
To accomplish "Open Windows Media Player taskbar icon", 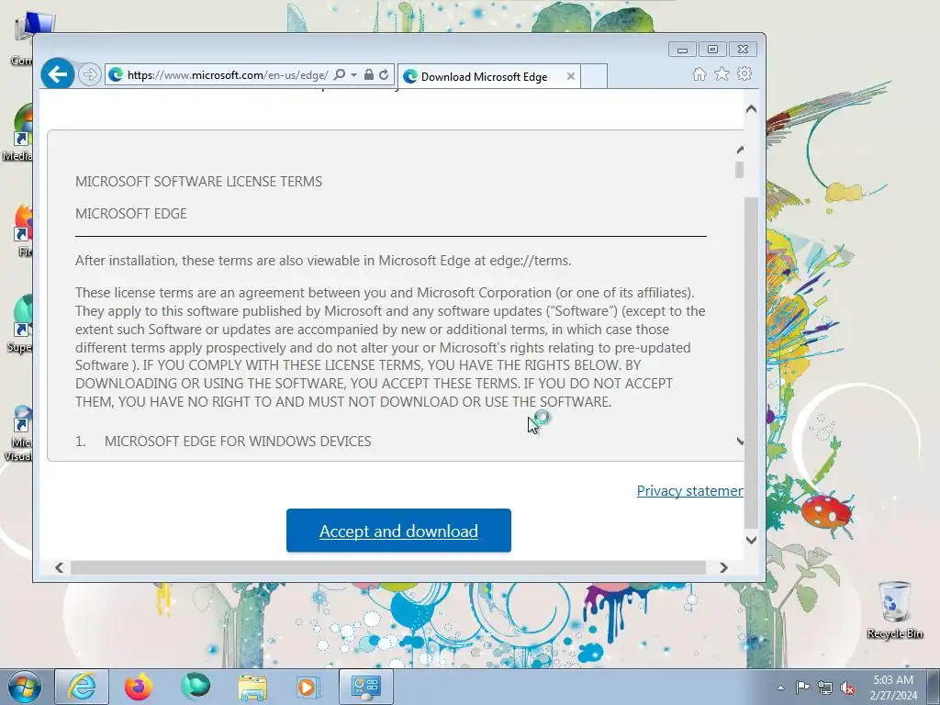I will (x=308, y=687).
